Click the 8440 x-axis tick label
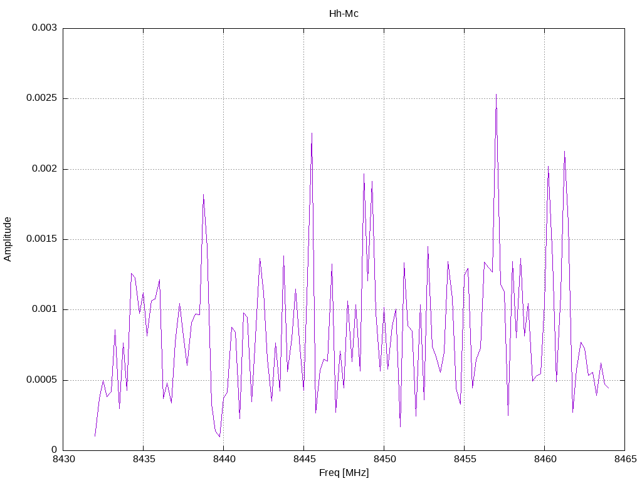This screenshot has height=481, width=642. pyautogui.click(x=224, y=459)
